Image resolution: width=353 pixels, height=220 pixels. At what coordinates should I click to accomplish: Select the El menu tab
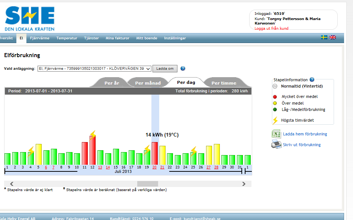[21, 38]
